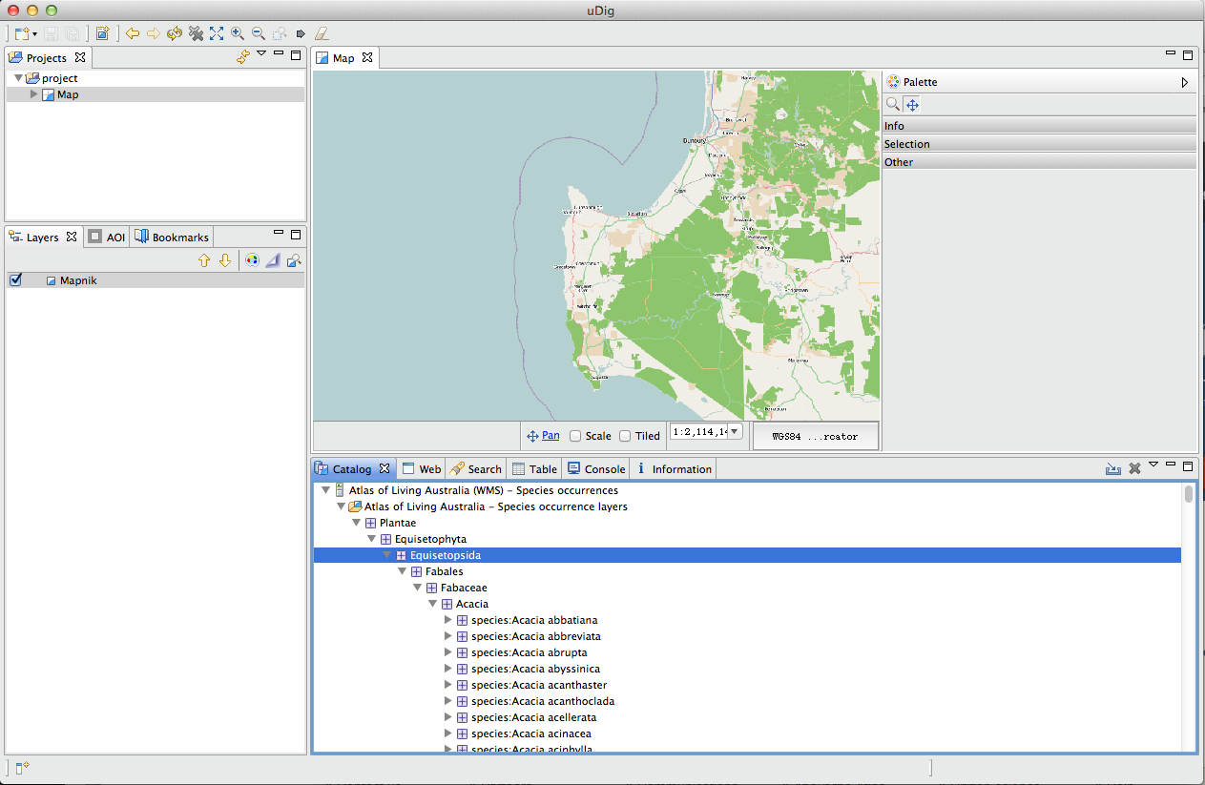Expand the species:Acacia abbatiana node
The width and height of the screenshot is (1205, 785).
pos(447,620)
